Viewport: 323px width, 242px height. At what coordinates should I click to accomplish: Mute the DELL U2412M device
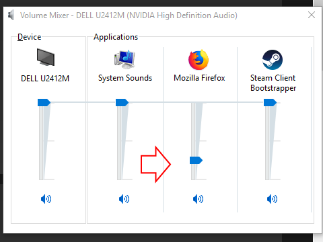[46, 199]
